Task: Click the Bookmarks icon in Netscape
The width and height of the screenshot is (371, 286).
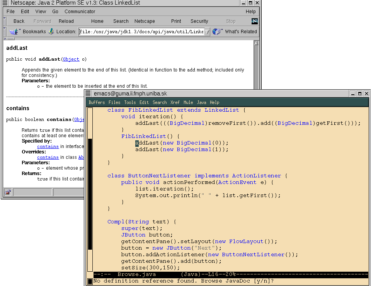Action: (x=14, y=32)
